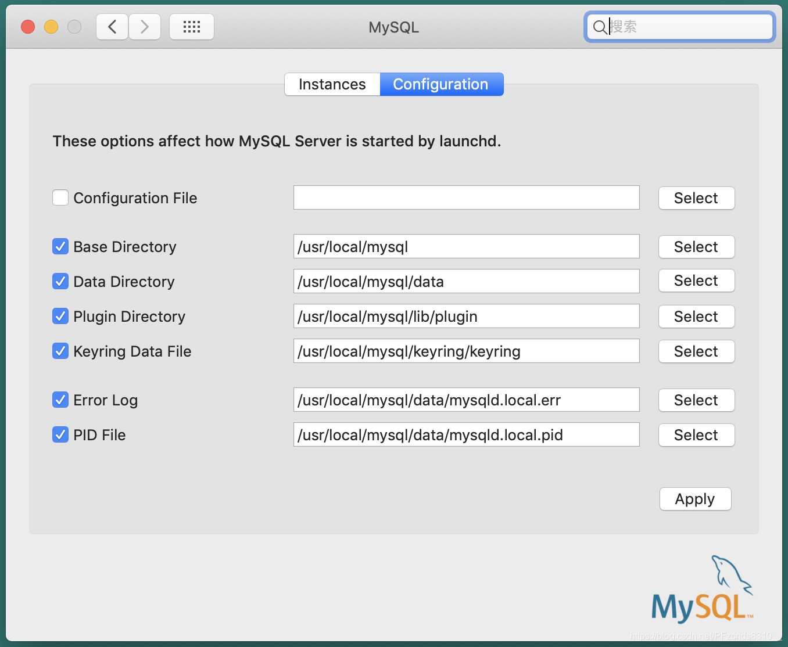Apply the configuration changes
Image resolution: width=788 pixels, height=647 pixels.
click(x=695, y=499)
